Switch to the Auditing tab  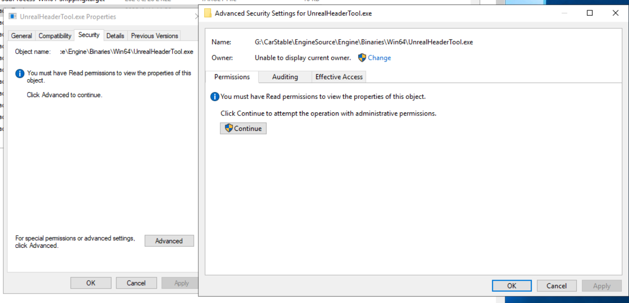(x=285, y=77)
